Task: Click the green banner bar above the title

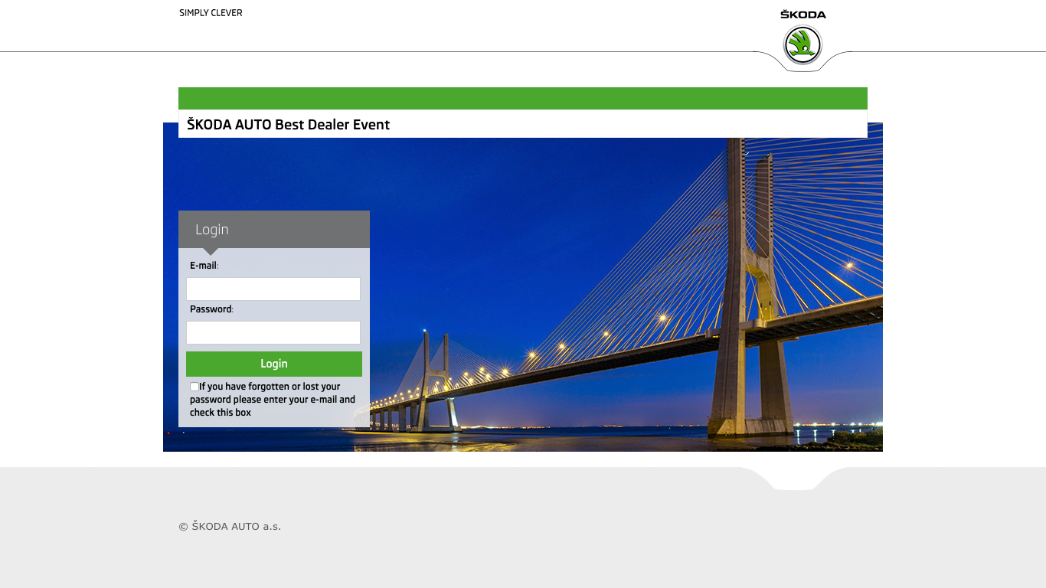Action: (523, 98)
